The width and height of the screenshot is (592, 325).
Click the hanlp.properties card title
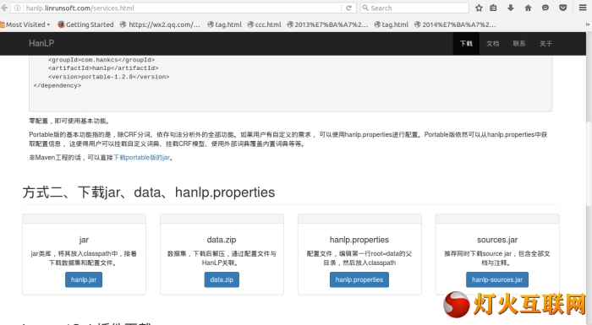(359, 240)
